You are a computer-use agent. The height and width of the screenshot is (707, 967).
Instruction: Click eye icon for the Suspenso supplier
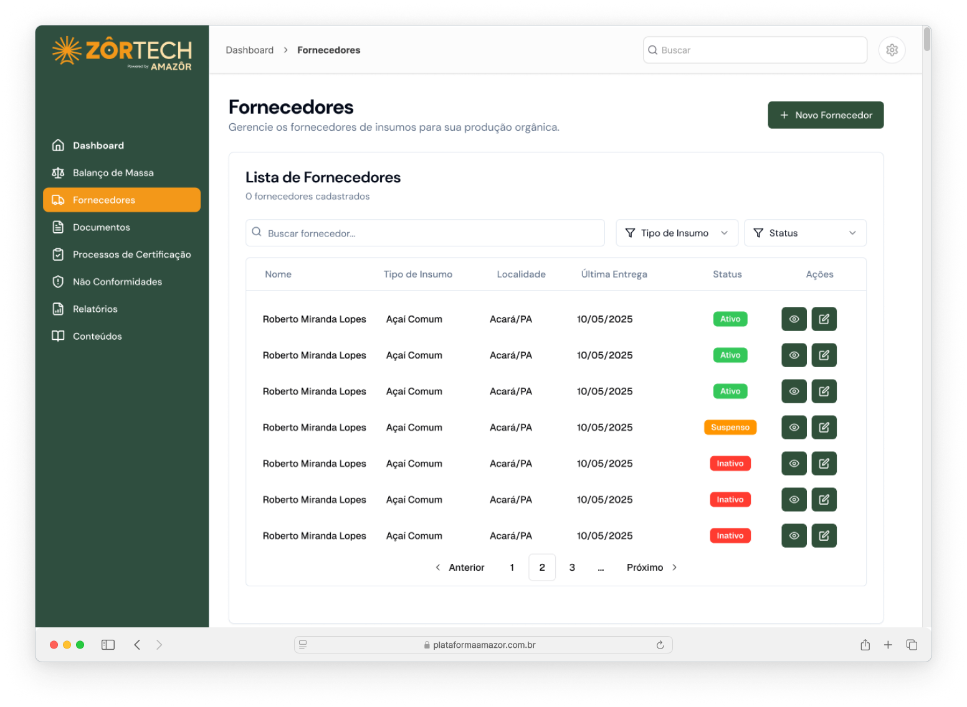coord(794,428)
